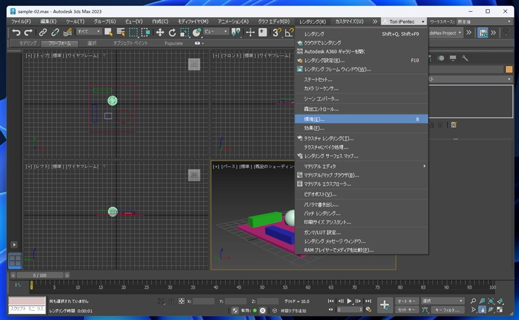The image size is (519, 320).
Task: Click the Bind to Space Warp icon
Action: point(67,32)
